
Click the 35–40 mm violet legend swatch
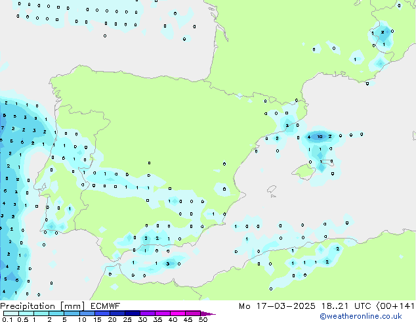tap(163, 313)
